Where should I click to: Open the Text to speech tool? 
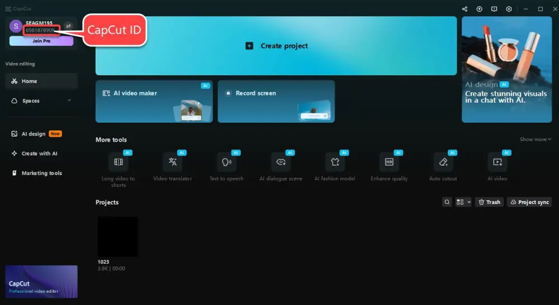(x=227, y=162)
